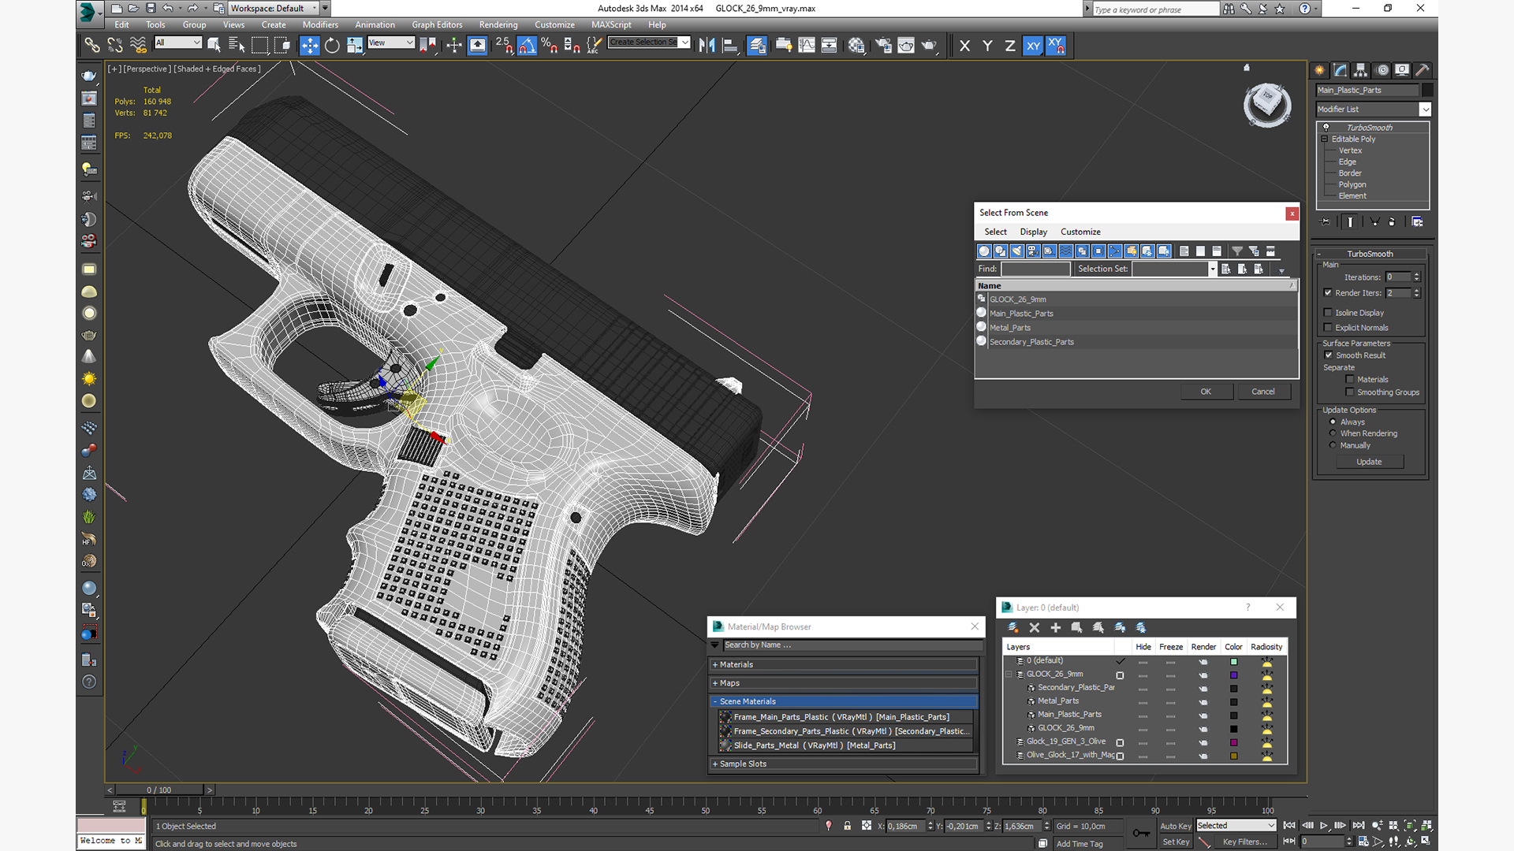The image size is (1514, 851).
Task: Click Cancel in Select From Scene
Action: click(x=1262, y=392)
